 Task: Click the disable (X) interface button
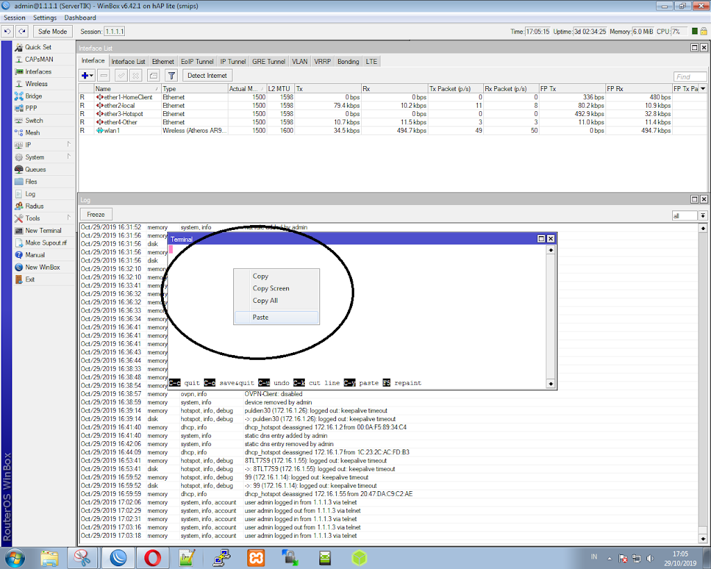[x=136, y=76]
